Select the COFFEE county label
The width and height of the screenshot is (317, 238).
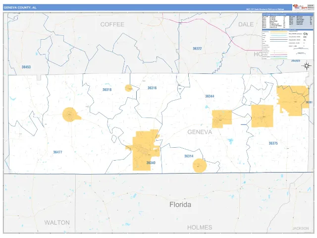point(112,24)
